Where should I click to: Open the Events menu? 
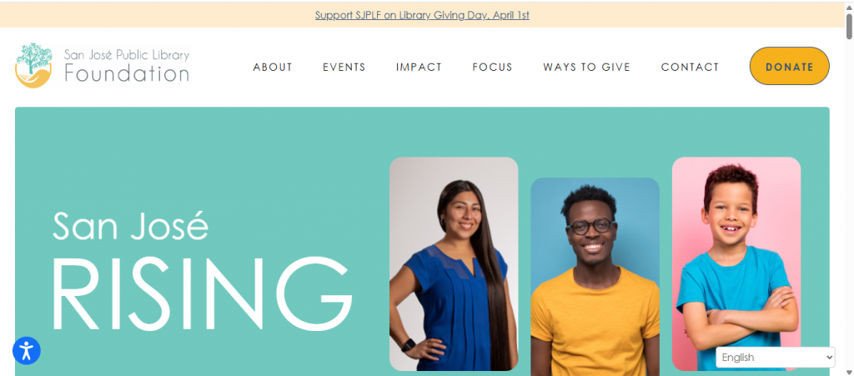tap(344, 67)
